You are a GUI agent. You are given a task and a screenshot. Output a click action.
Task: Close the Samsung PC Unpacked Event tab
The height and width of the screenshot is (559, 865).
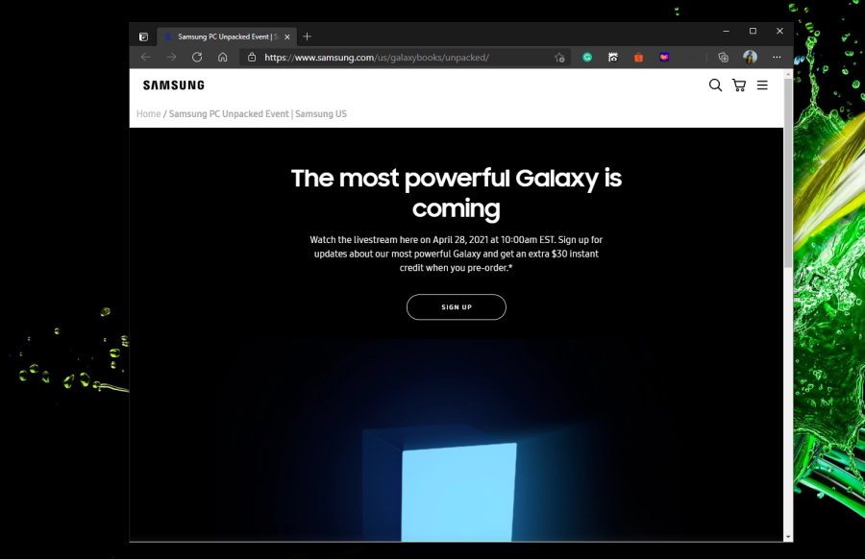(286, 36)
